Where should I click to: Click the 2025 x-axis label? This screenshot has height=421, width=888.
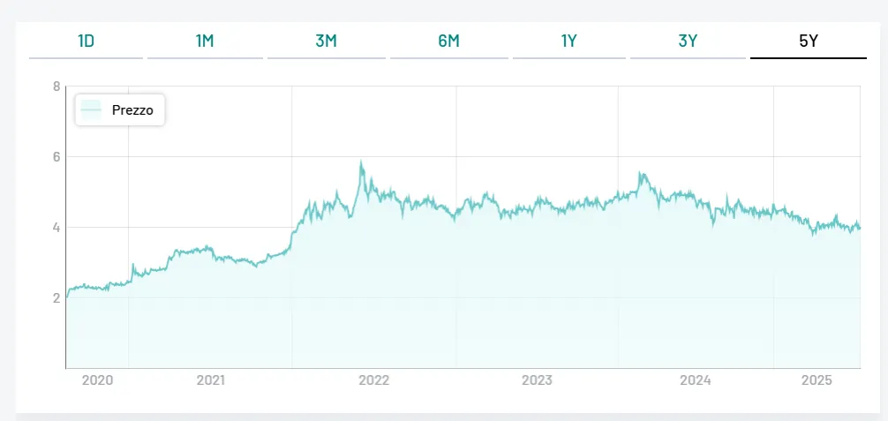[817, 380]
